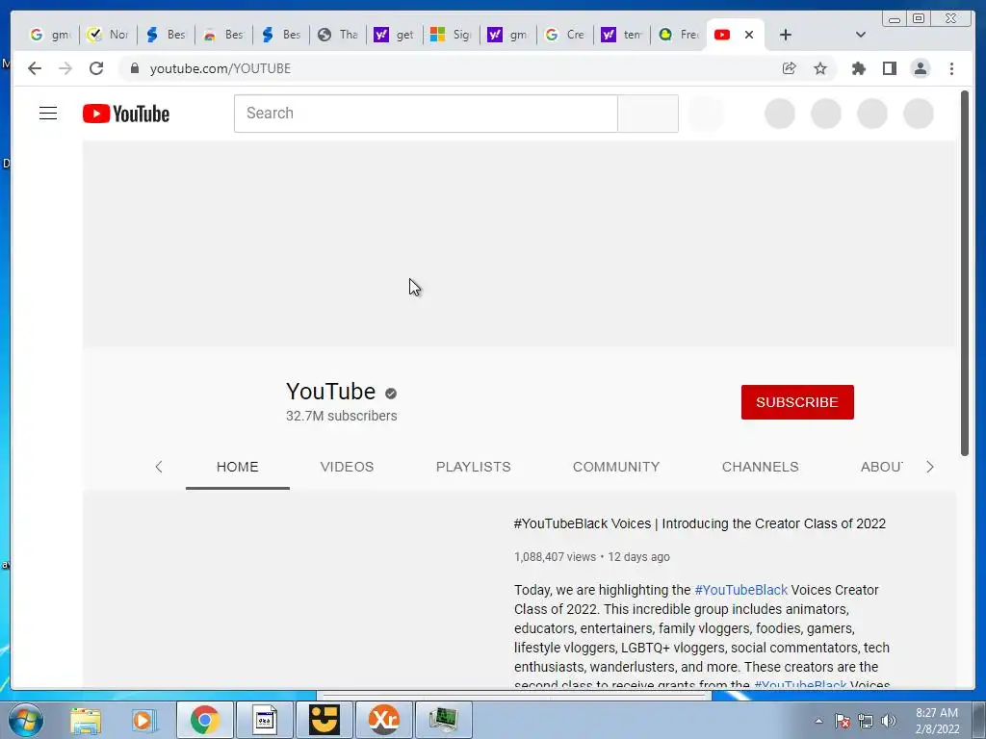The image size is (986, 739).
Task: Open the CHANNELS channel tab
Action: click(x=761, y=467)
